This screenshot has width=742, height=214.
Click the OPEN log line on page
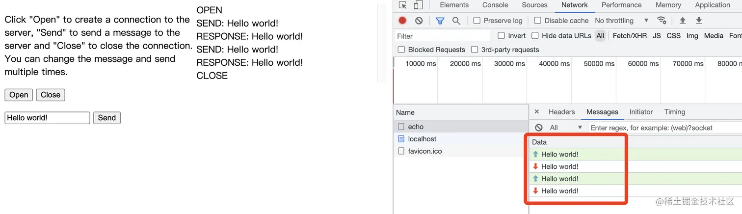pos(210,10)
